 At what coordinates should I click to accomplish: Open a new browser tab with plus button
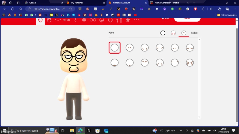(194, 3)
